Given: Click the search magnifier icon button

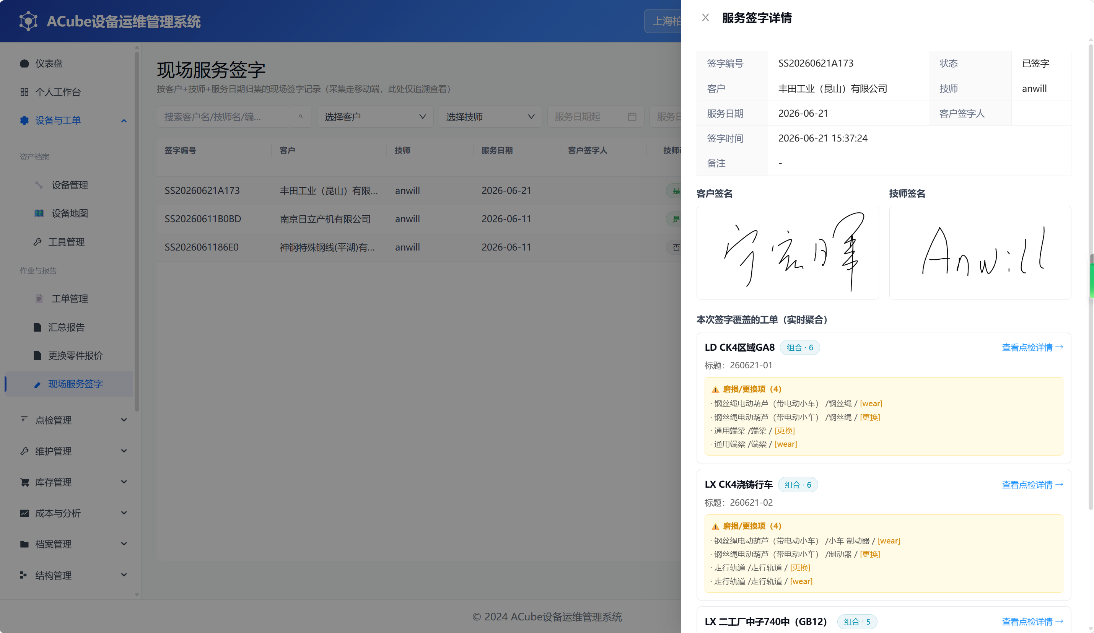Looking at the screenshot, I should (x=301, y=117).
